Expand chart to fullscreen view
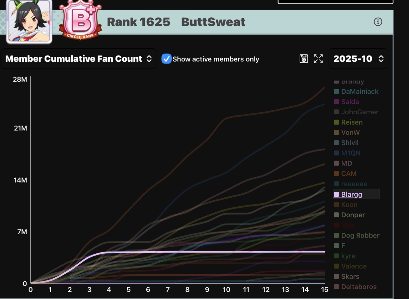The image size is (409, 299). click(x=318, y=59)
